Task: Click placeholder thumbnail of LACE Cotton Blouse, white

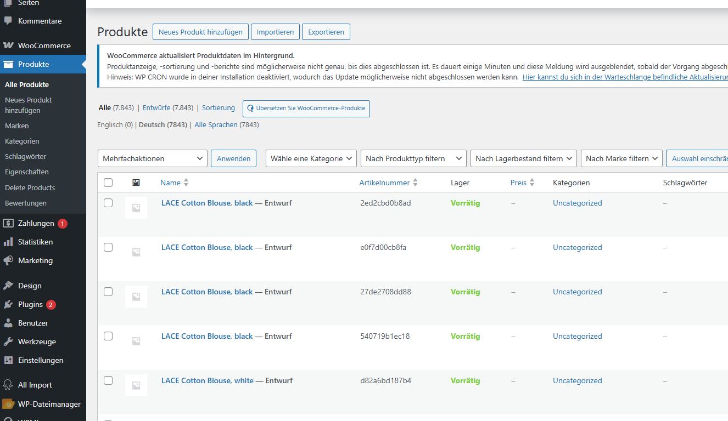Action: [136, 385]
